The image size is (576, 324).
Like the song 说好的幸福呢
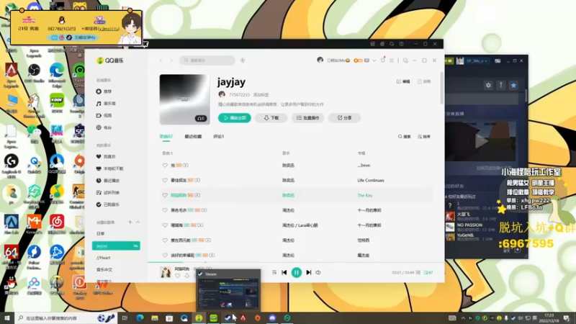[165, 255]
